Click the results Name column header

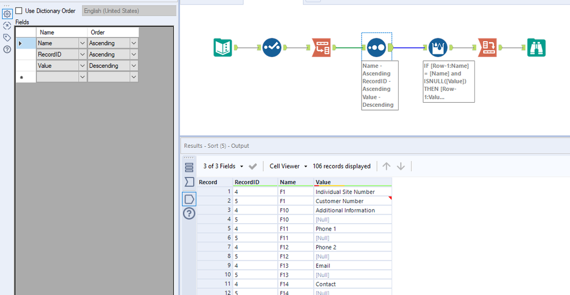pyautogui.click(x=296, y=182)
